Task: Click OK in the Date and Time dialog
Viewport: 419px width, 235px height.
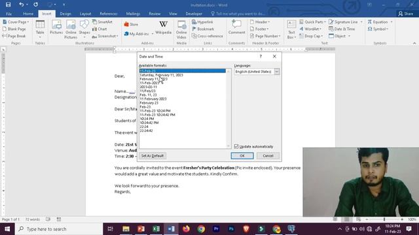Action: pyautogui.click(x=242, y=156)
